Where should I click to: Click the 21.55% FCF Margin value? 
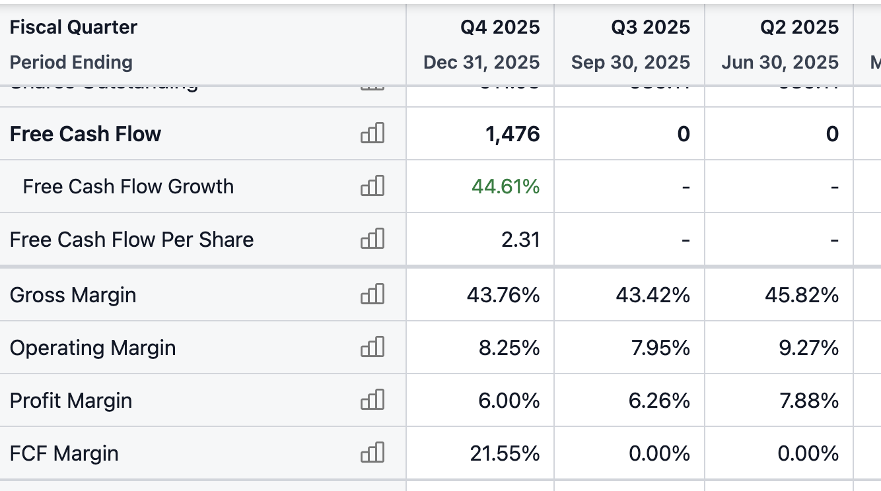pyautogui.click(x=505, y=453)
